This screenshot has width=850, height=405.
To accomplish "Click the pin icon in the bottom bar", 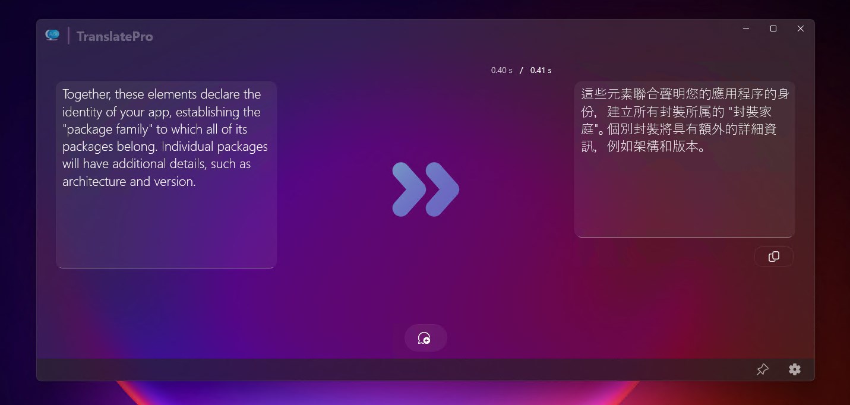I will click(763, 369).
